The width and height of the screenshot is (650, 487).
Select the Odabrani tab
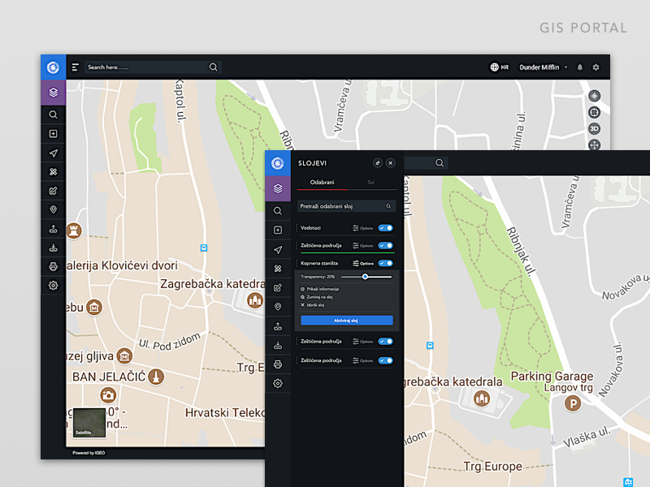tap(323, 180)
